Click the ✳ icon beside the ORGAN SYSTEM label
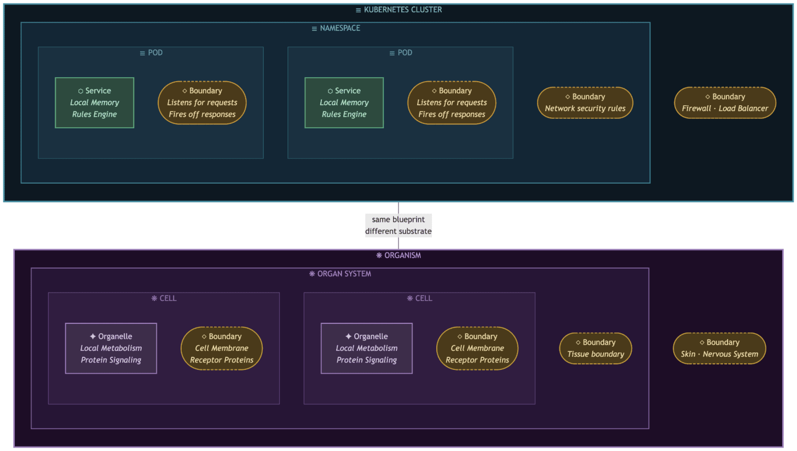This screenshot has width=797, height=451. [x=311, y=273]
